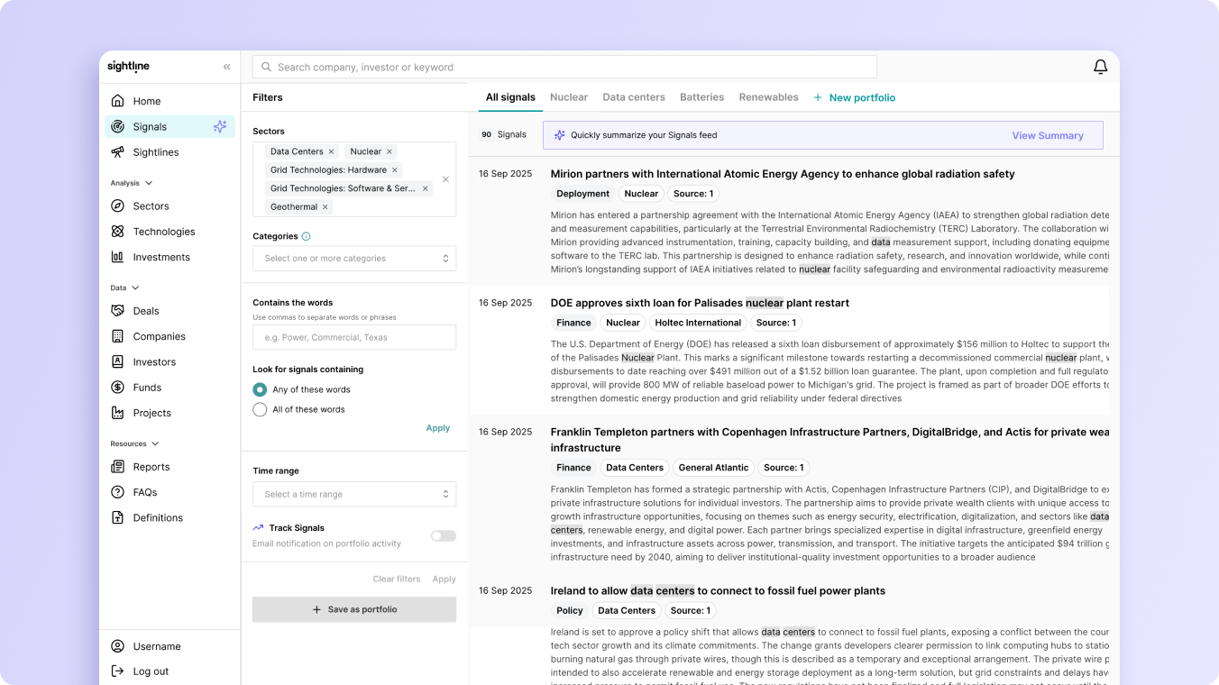
Task: Click the Username profile icon
Action: click(x=117, y=646)
